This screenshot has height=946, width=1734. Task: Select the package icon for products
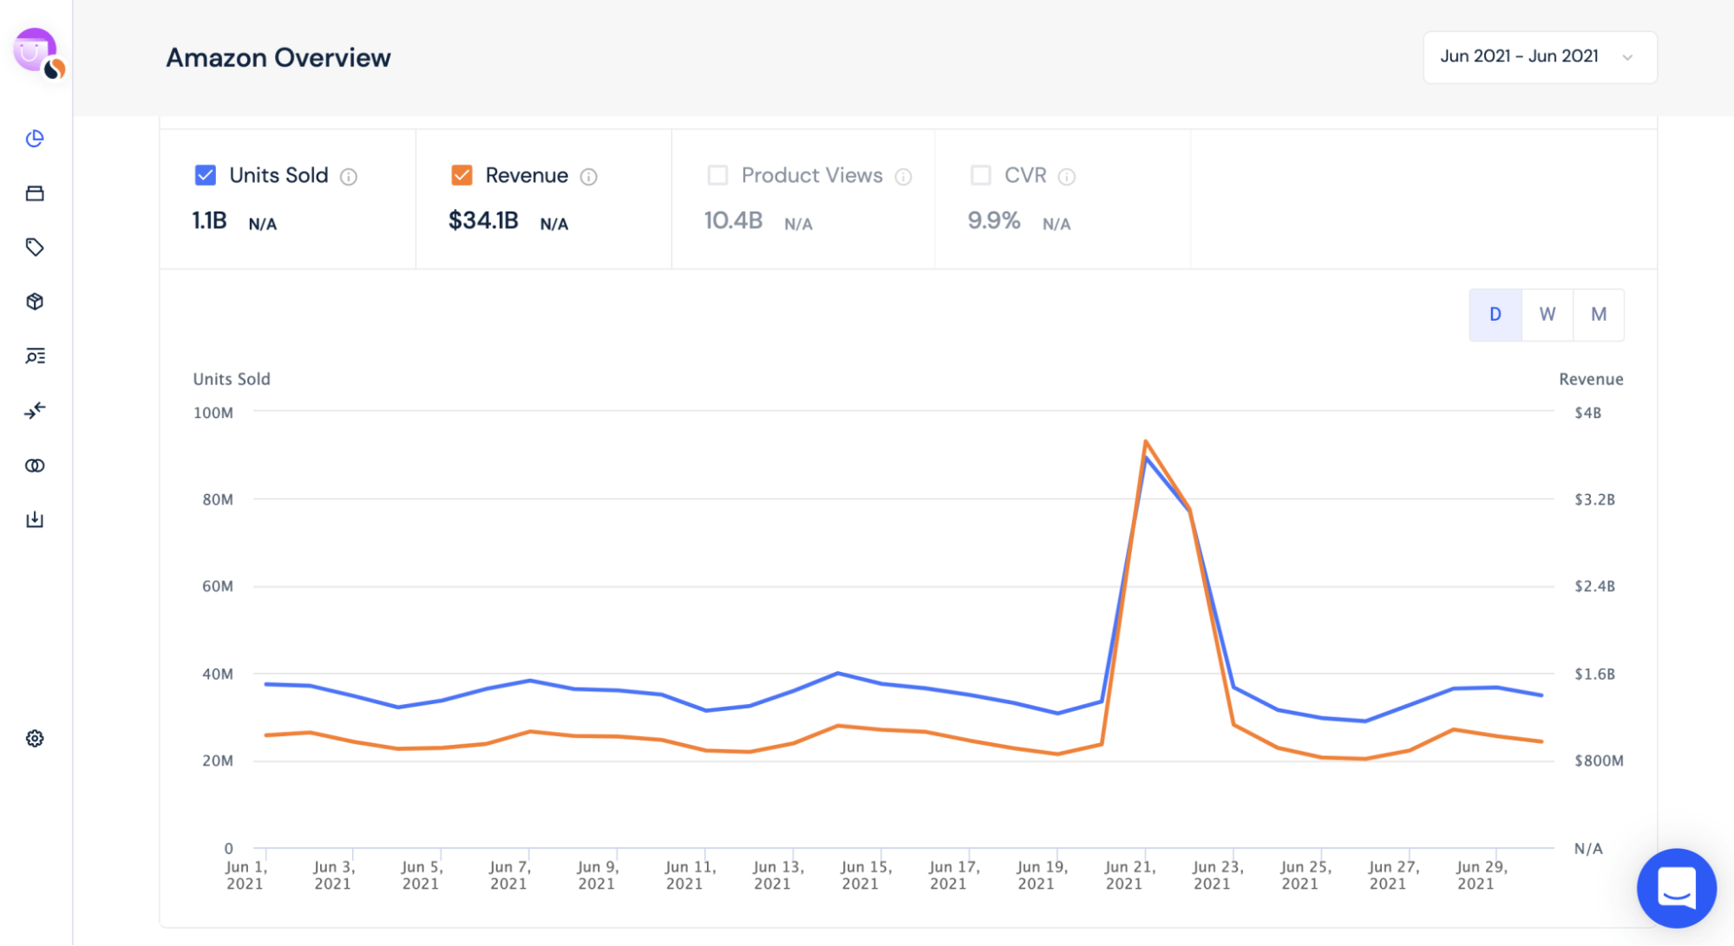click(x=34, y=301)
